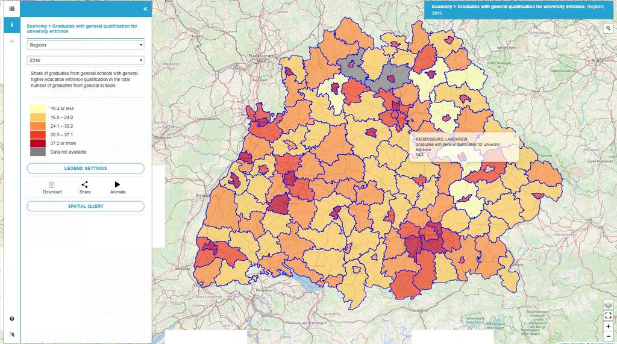This screenshot has height=344, width=617.
Task: Click the 30.3 – 37.1 red swatch
Action: point(38,134)
